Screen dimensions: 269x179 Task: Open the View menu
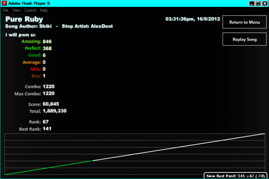click(x=16, y=10)
